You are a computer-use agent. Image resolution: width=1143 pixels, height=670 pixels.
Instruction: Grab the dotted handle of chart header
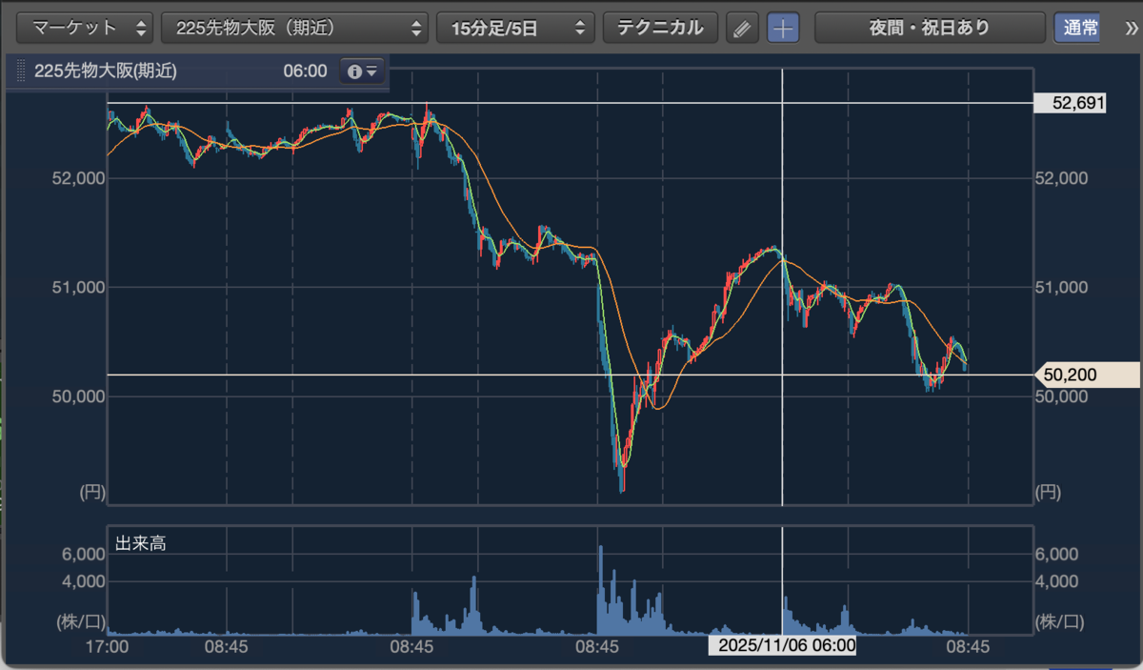pyautogui.click(x=20, y=71)
